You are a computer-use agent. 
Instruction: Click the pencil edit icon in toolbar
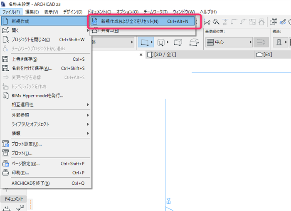[283, 22]
